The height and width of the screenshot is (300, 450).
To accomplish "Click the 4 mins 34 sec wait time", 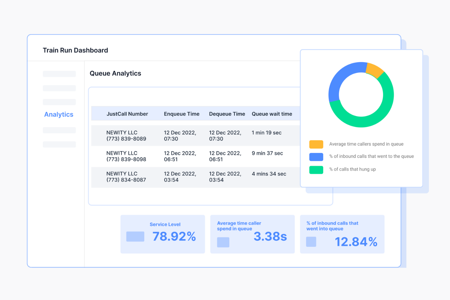I will [x=269, y=174].
